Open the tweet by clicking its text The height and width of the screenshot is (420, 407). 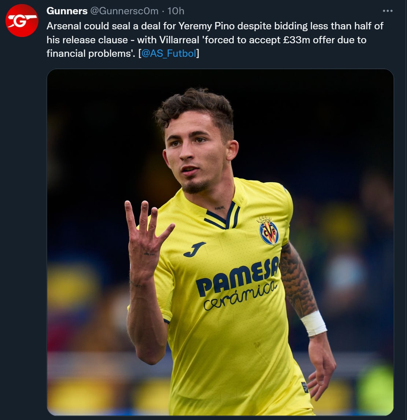pyautogui.click(x=215, y=40)
